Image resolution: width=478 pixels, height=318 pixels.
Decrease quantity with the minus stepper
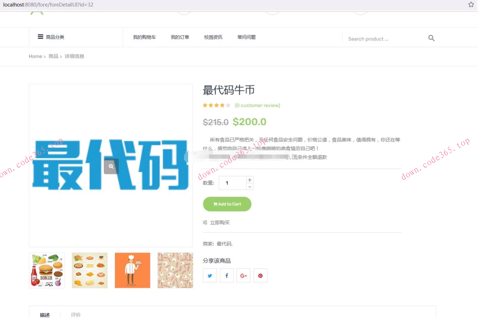pos(249,186)
